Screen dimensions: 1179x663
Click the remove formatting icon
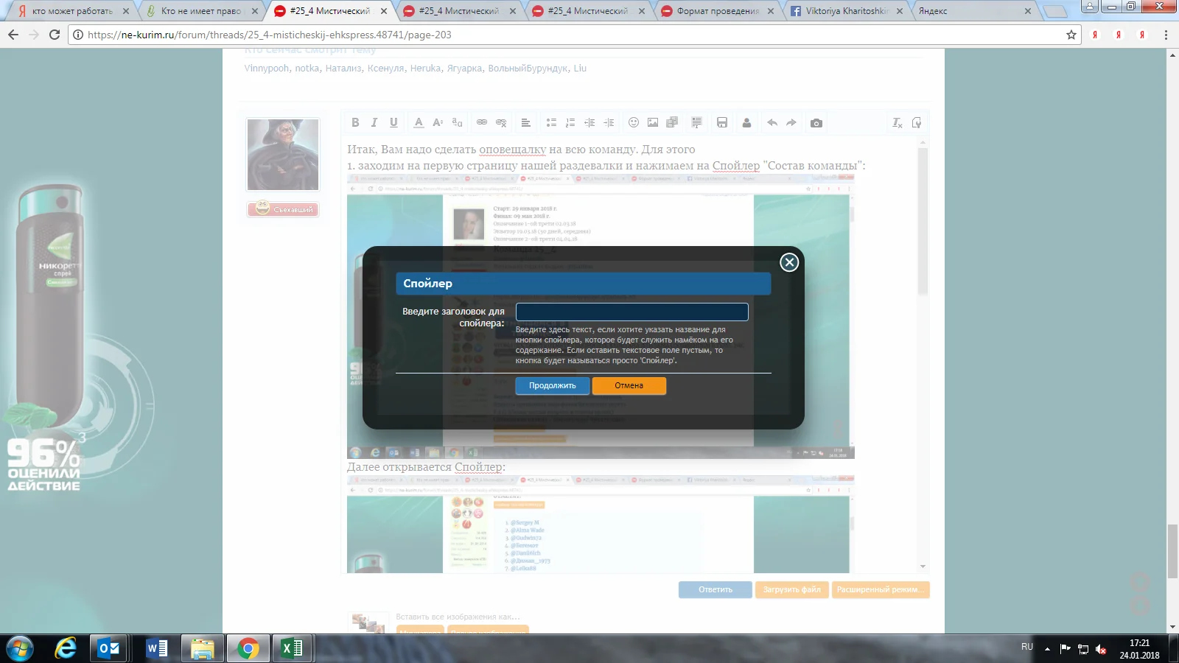(x=897, y=123)
